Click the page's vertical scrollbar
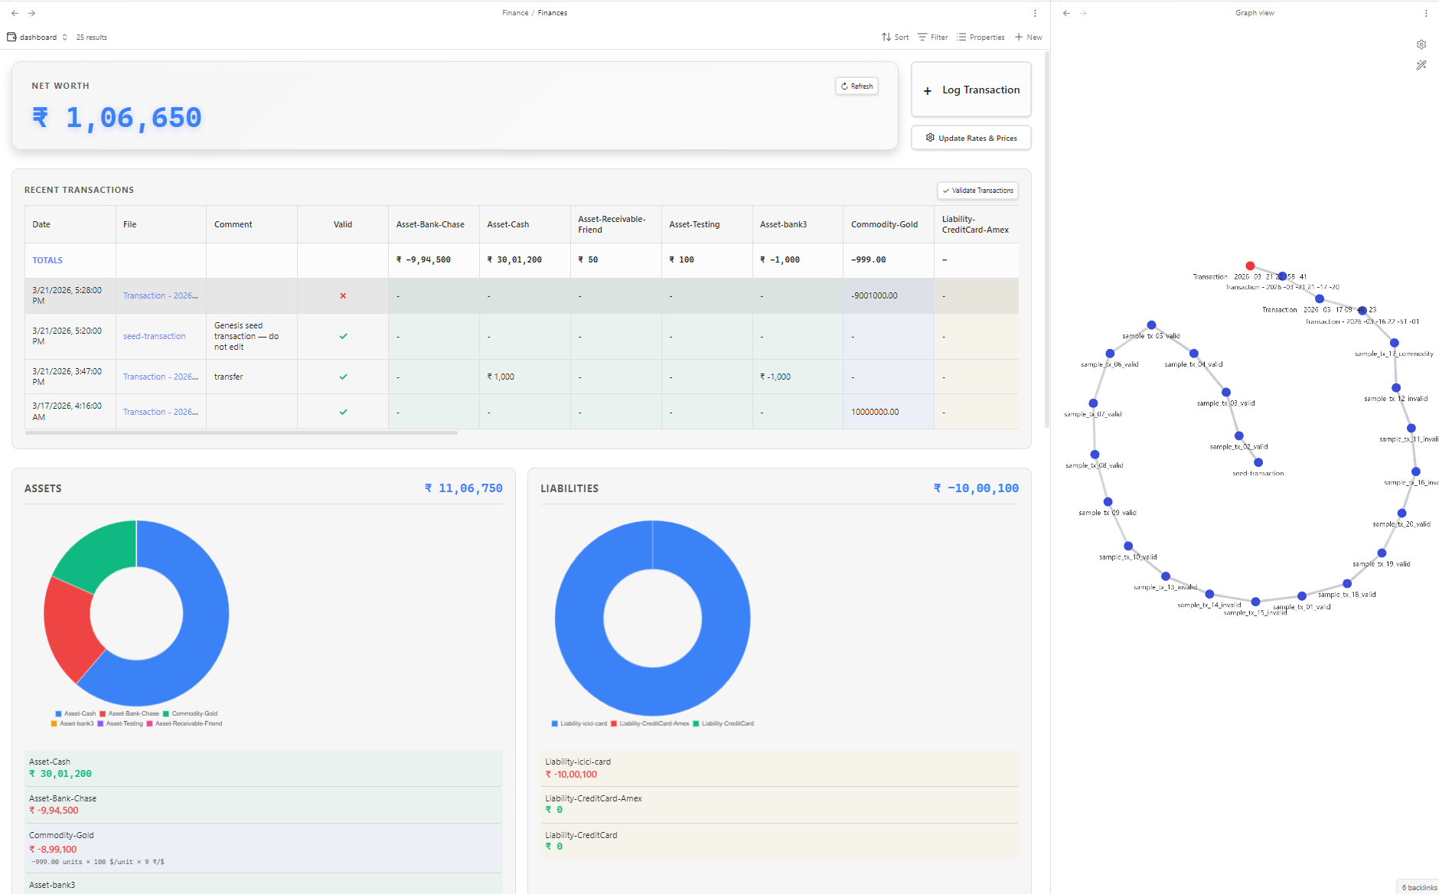This screenshot has width=1439, height=894. tap(1047, 239)
